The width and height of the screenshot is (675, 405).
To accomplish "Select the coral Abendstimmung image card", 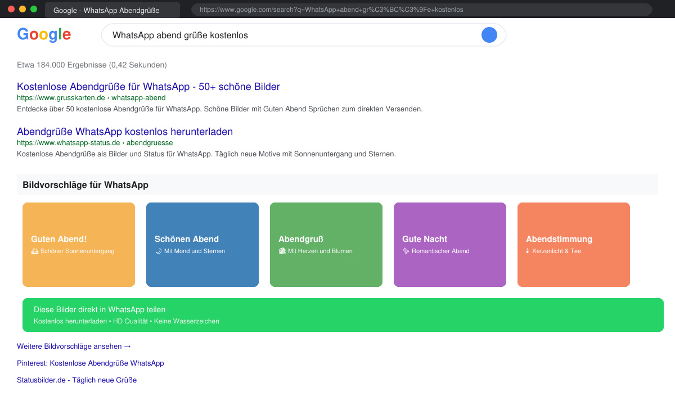I will pyautogui.click(x=574, y=245).
